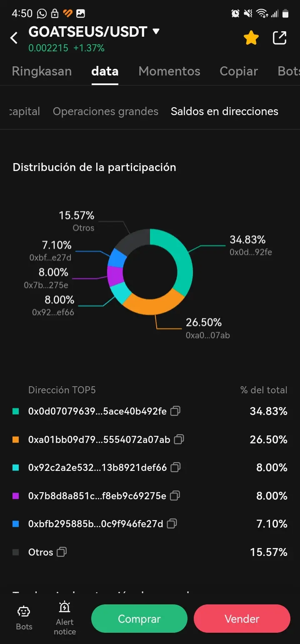Copy the 0xbfb295885b address
The image size is (300, 644).
coord(172,523)
